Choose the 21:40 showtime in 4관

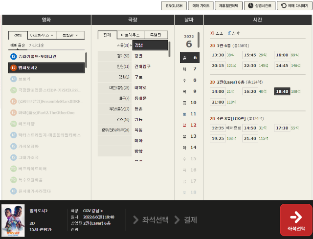coord(250,138)
